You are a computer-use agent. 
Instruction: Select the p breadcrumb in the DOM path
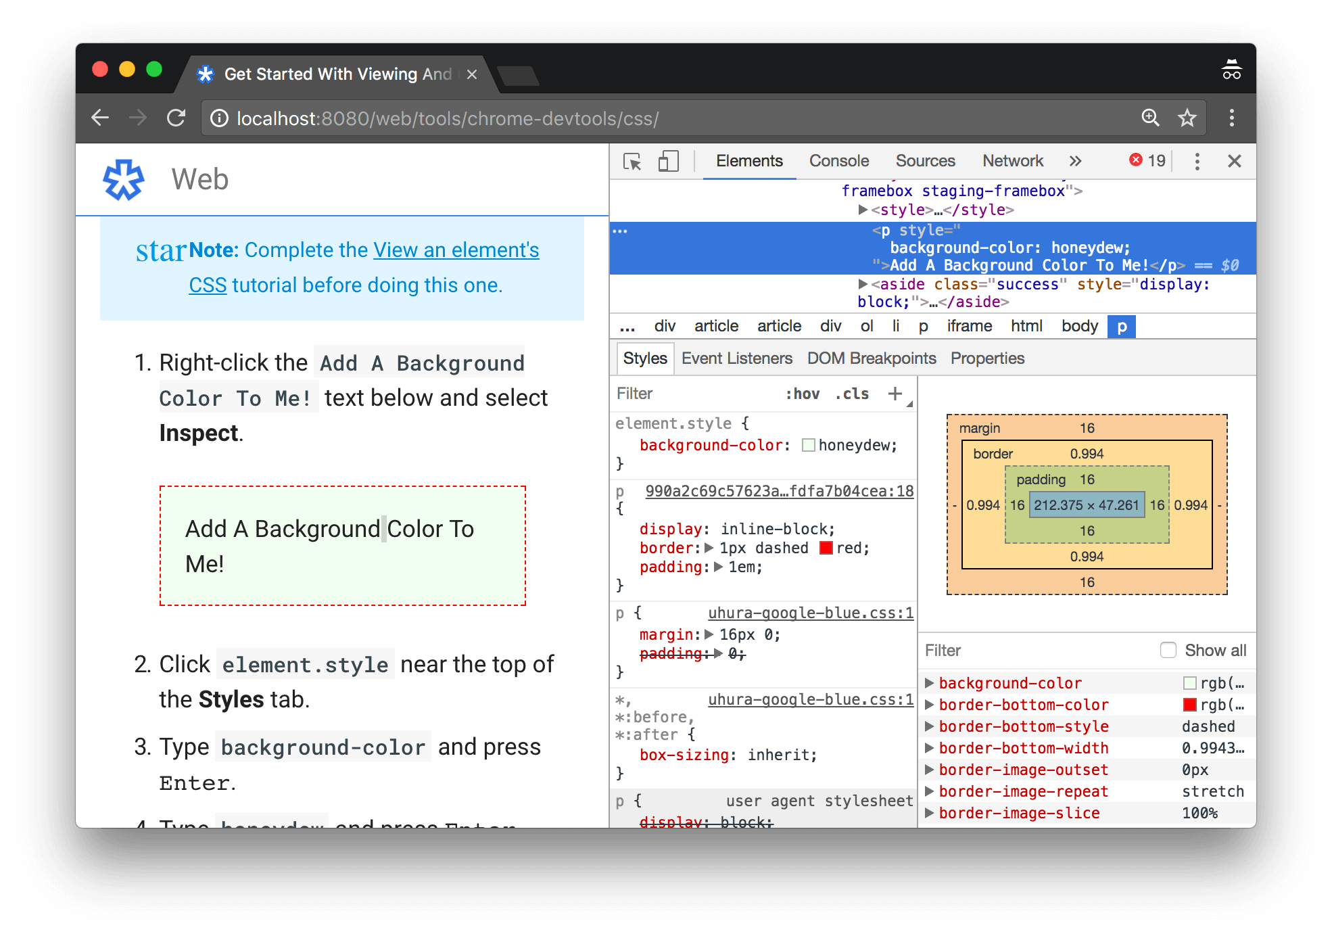pos(1122,326)
